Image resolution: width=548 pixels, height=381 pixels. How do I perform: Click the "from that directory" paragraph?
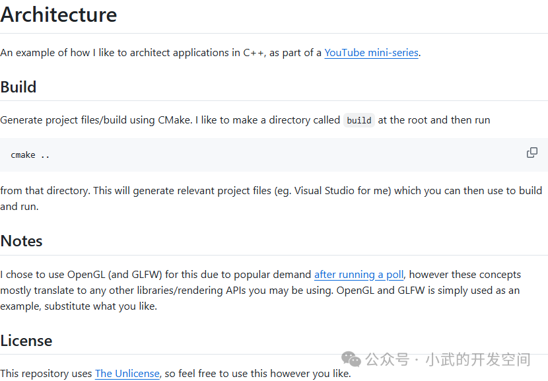(271, 199)
